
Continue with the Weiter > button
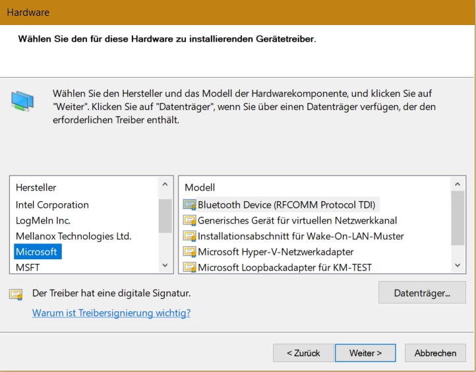click(x=365, y=353)
